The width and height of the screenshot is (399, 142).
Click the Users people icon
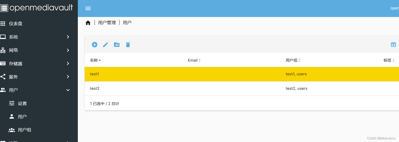click(x=3, y=90)
